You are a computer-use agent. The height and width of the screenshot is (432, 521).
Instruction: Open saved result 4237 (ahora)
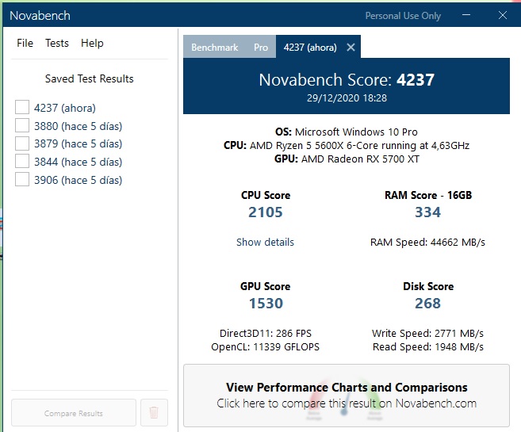(65, 108)
